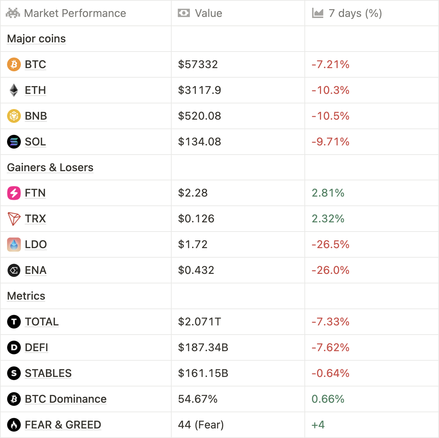Screen dimensions: 439x438
Task: Click the Gainers & Losers heading
Action: [x=50, y=168]
